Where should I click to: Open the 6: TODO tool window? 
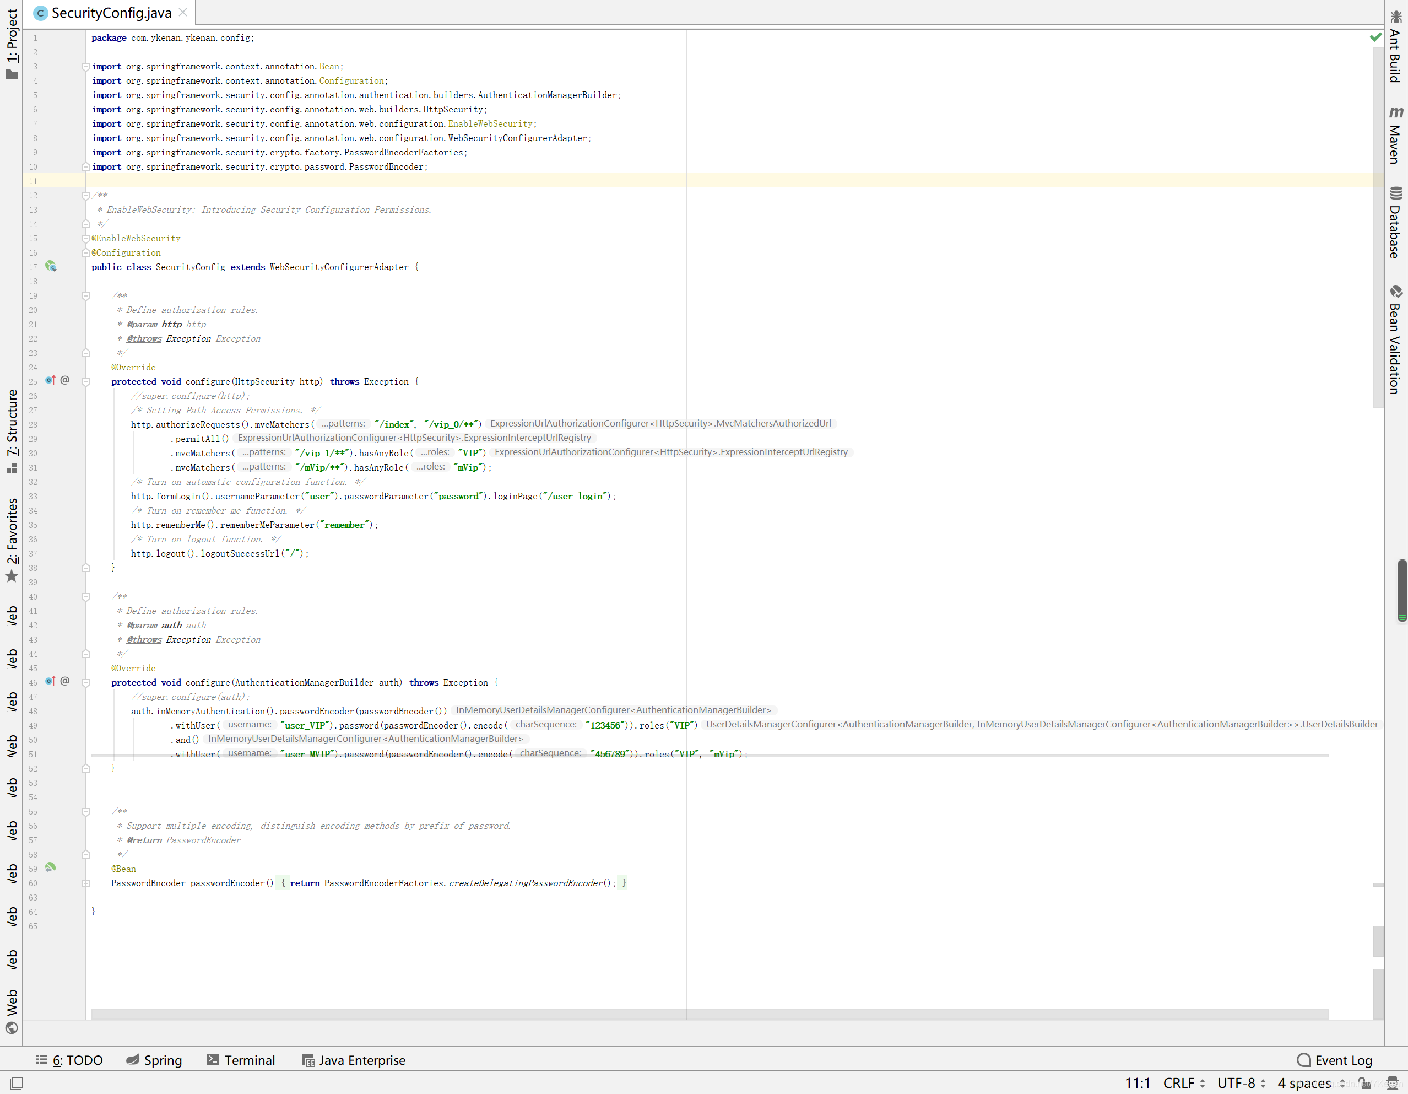(69, 1060)
